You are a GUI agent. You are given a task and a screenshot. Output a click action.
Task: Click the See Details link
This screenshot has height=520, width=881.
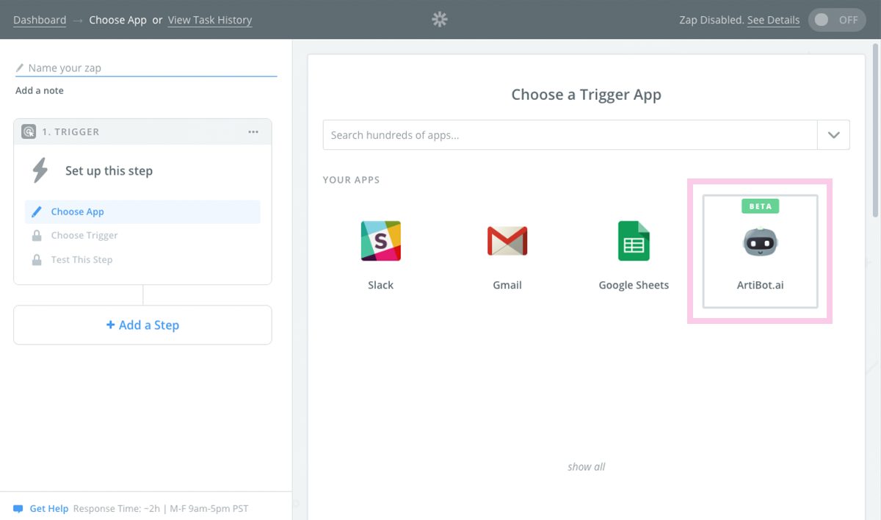click(x=773, y=20)
